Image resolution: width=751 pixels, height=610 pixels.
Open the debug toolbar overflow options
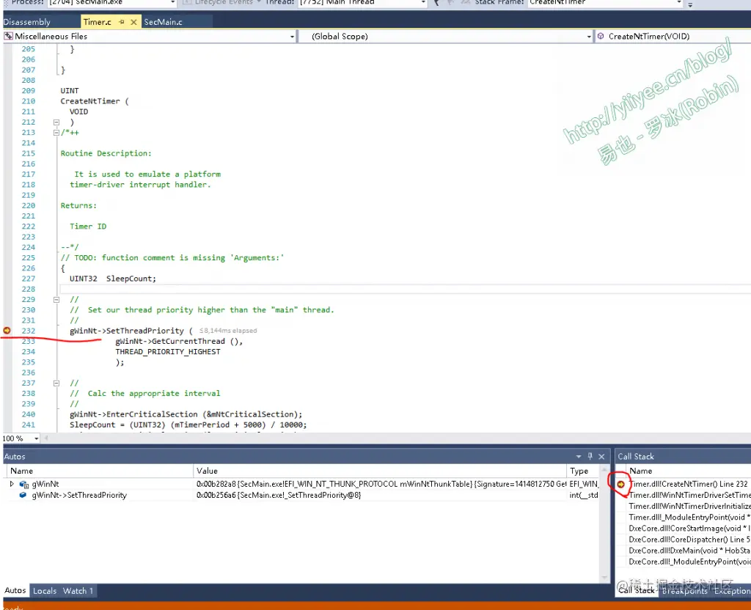pos(690,4)
